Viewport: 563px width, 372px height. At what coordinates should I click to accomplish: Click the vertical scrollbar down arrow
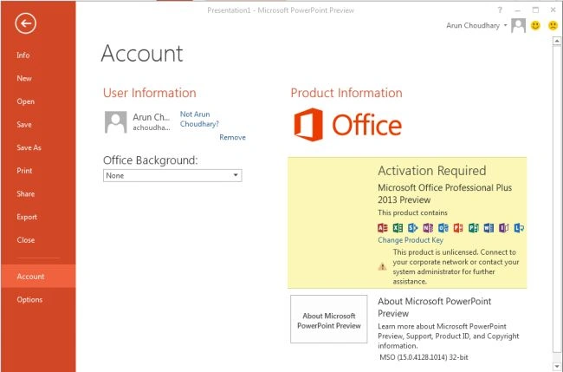pos(557,367)
